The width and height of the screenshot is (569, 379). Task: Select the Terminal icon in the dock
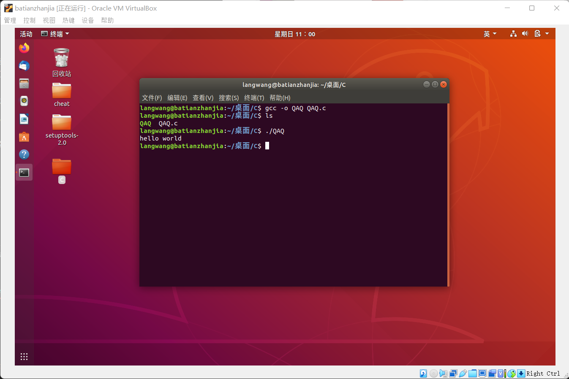[x=24, y=172]
